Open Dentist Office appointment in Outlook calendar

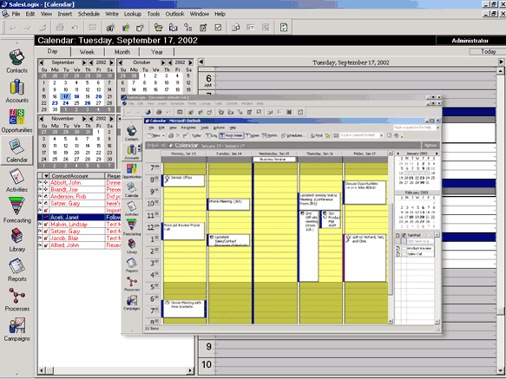coord(183,180)
